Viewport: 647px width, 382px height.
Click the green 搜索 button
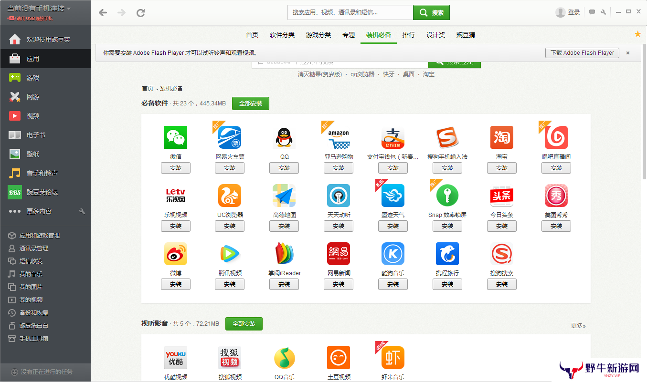pos(431,13)
